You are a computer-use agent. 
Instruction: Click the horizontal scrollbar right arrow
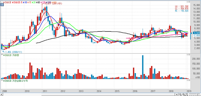[x=177, y=94]
